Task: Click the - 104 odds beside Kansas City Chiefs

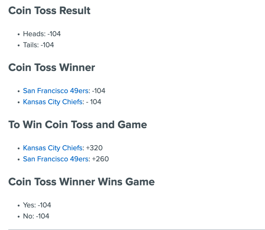Action: pyautogui.click(x=94, y=102)
